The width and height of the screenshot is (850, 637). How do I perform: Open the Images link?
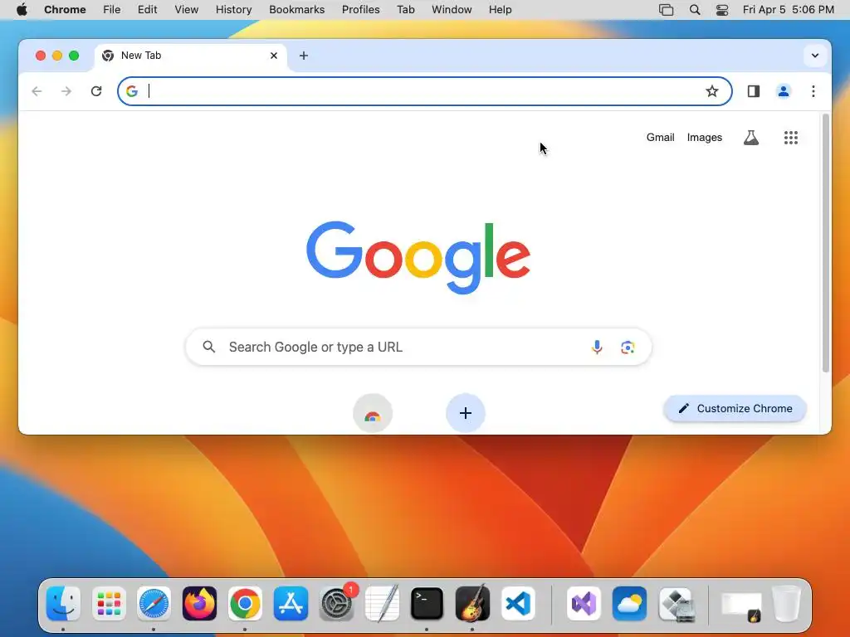tap(704, 138)
